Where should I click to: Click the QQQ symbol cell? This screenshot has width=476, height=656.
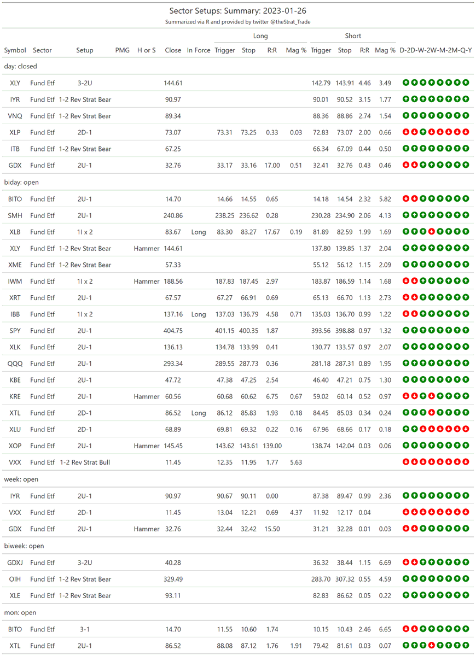(15, 364)
